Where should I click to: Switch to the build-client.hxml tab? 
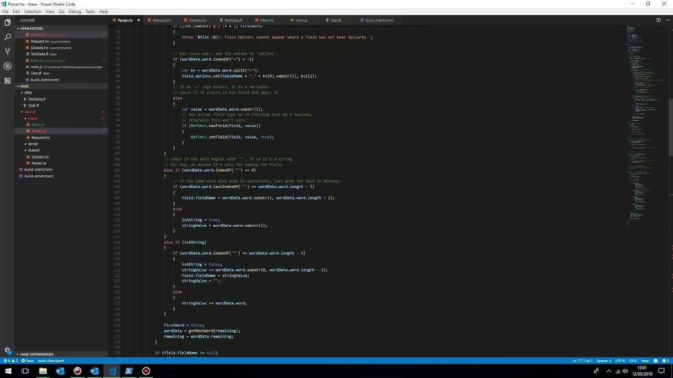tap(379, 20)
